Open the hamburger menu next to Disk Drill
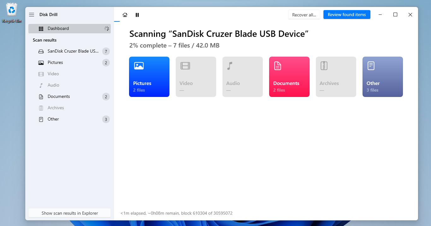 tap(32, 15)
